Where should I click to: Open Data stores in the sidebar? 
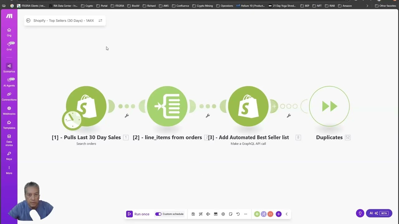pos(9,140)
